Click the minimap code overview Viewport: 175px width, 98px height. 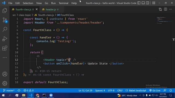tap(164, 20)
